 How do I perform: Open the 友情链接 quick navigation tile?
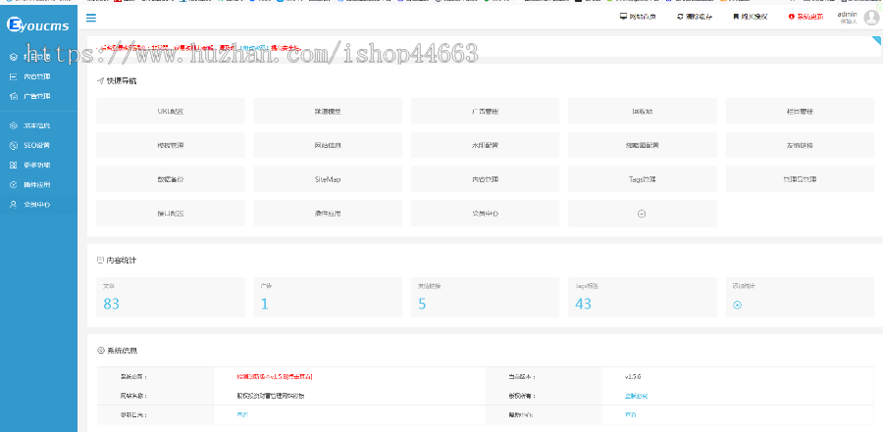[800, 145]
